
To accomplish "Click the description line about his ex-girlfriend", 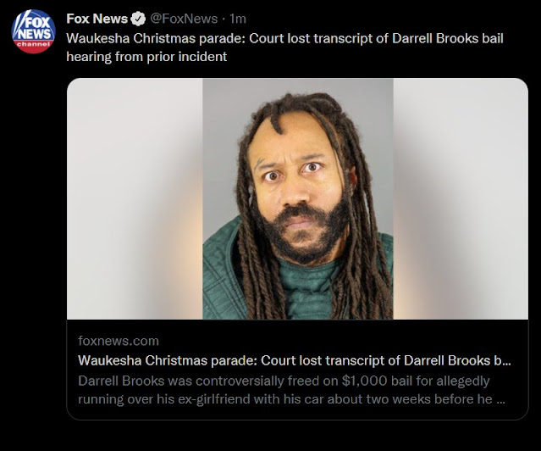I will [291, 399].
